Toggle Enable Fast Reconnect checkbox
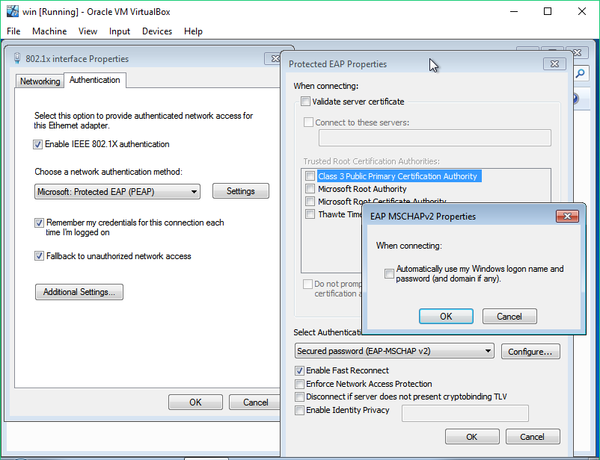The width and height of the screenshot is (600, 460). point(299,370)
